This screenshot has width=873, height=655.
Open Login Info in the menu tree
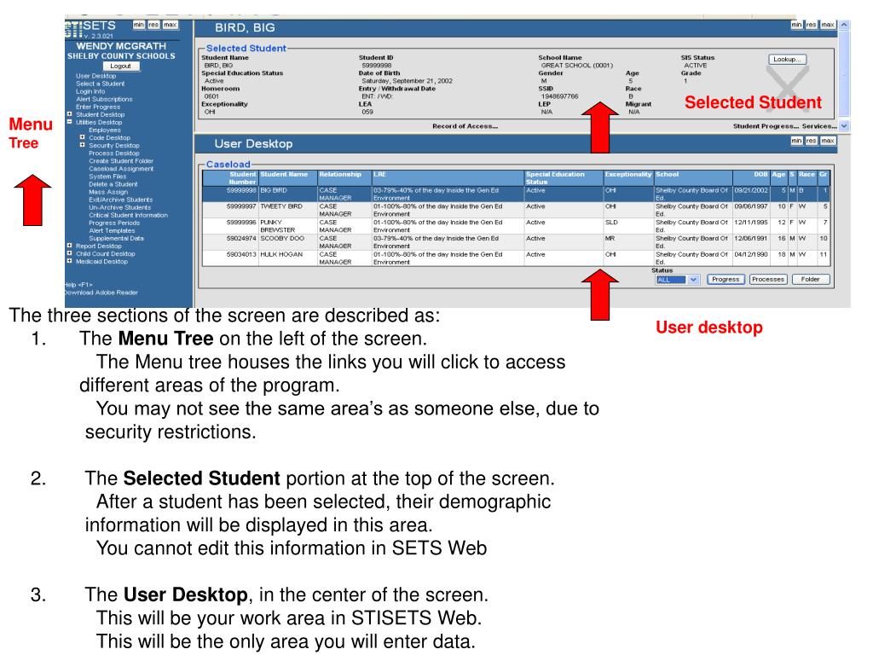coord(90,91)
